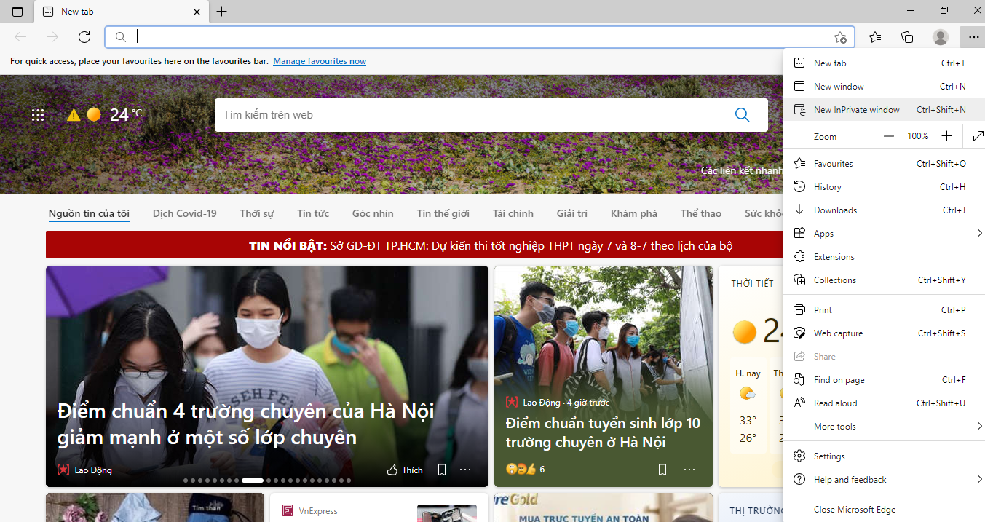Like the article with Thích button
Screen dimensions: 985x522
point(405,470)
